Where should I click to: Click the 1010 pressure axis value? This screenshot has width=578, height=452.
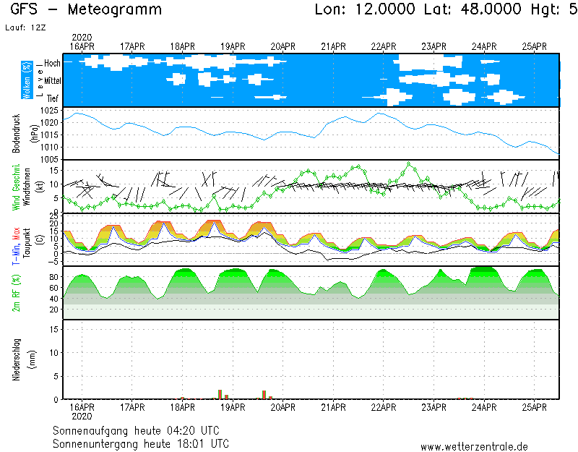pyautogui.click(x=49, y=147)
